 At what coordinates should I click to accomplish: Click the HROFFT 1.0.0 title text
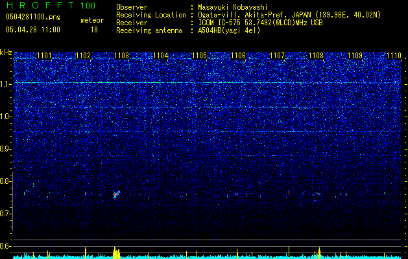[51, 5]
